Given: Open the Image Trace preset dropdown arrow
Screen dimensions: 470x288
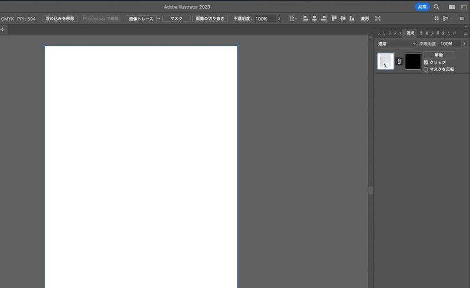Looking at the screenshot, I should tap(159, 19).
